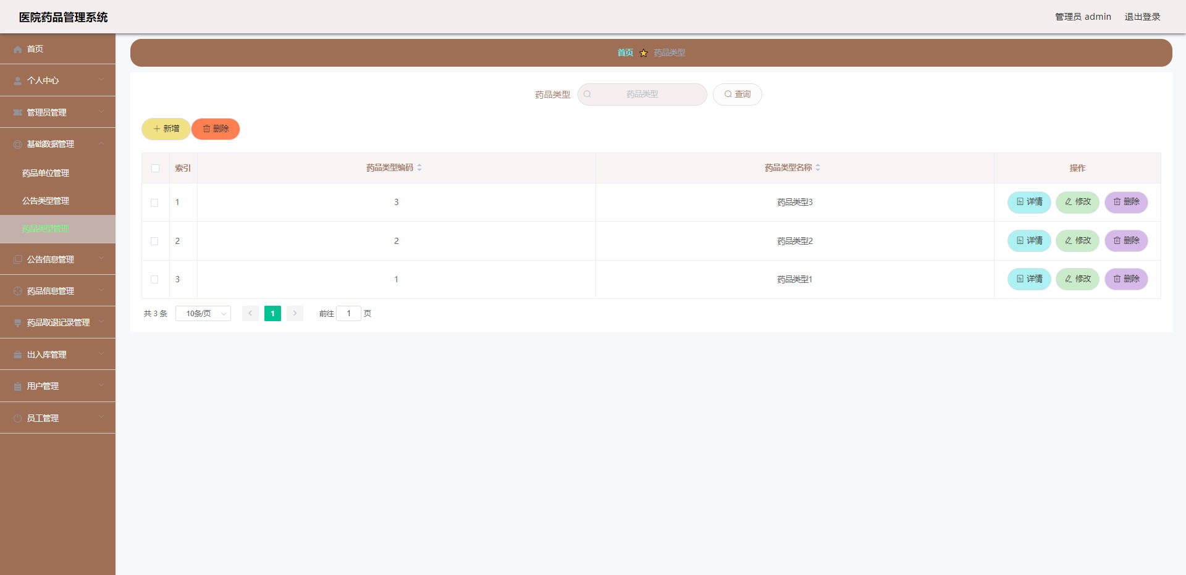The width and height of the screenshot is (1186, 575).
Task: Click the icon next to 药品取退记录管理
Action: pyautogui.click(x=18, y=323)
